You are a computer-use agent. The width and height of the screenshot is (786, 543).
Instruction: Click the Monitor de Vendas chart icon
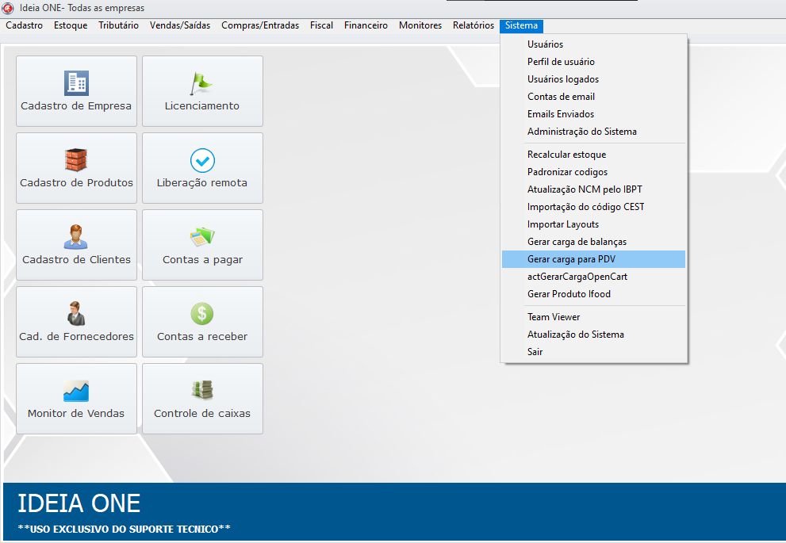click(76, 390)
